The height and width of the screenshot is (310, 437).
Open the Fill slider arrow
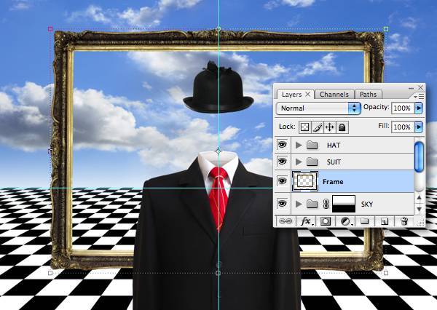point(419,127)
